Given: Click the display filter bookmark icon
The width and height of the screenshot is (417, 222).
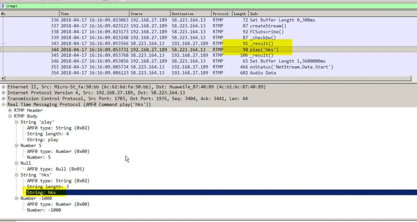Looking at the screenshot, I should [3, 6].
